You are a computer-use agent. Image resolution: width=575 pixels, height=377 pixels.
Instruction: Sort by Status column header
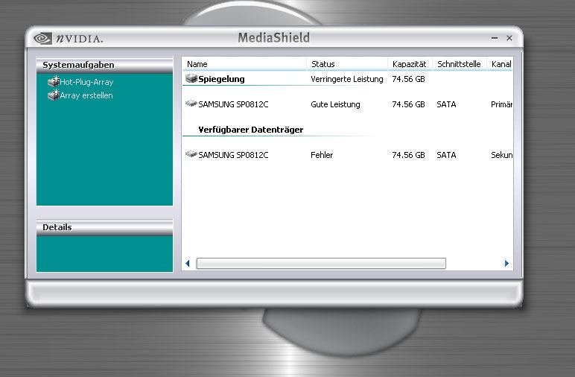(347, 64)
